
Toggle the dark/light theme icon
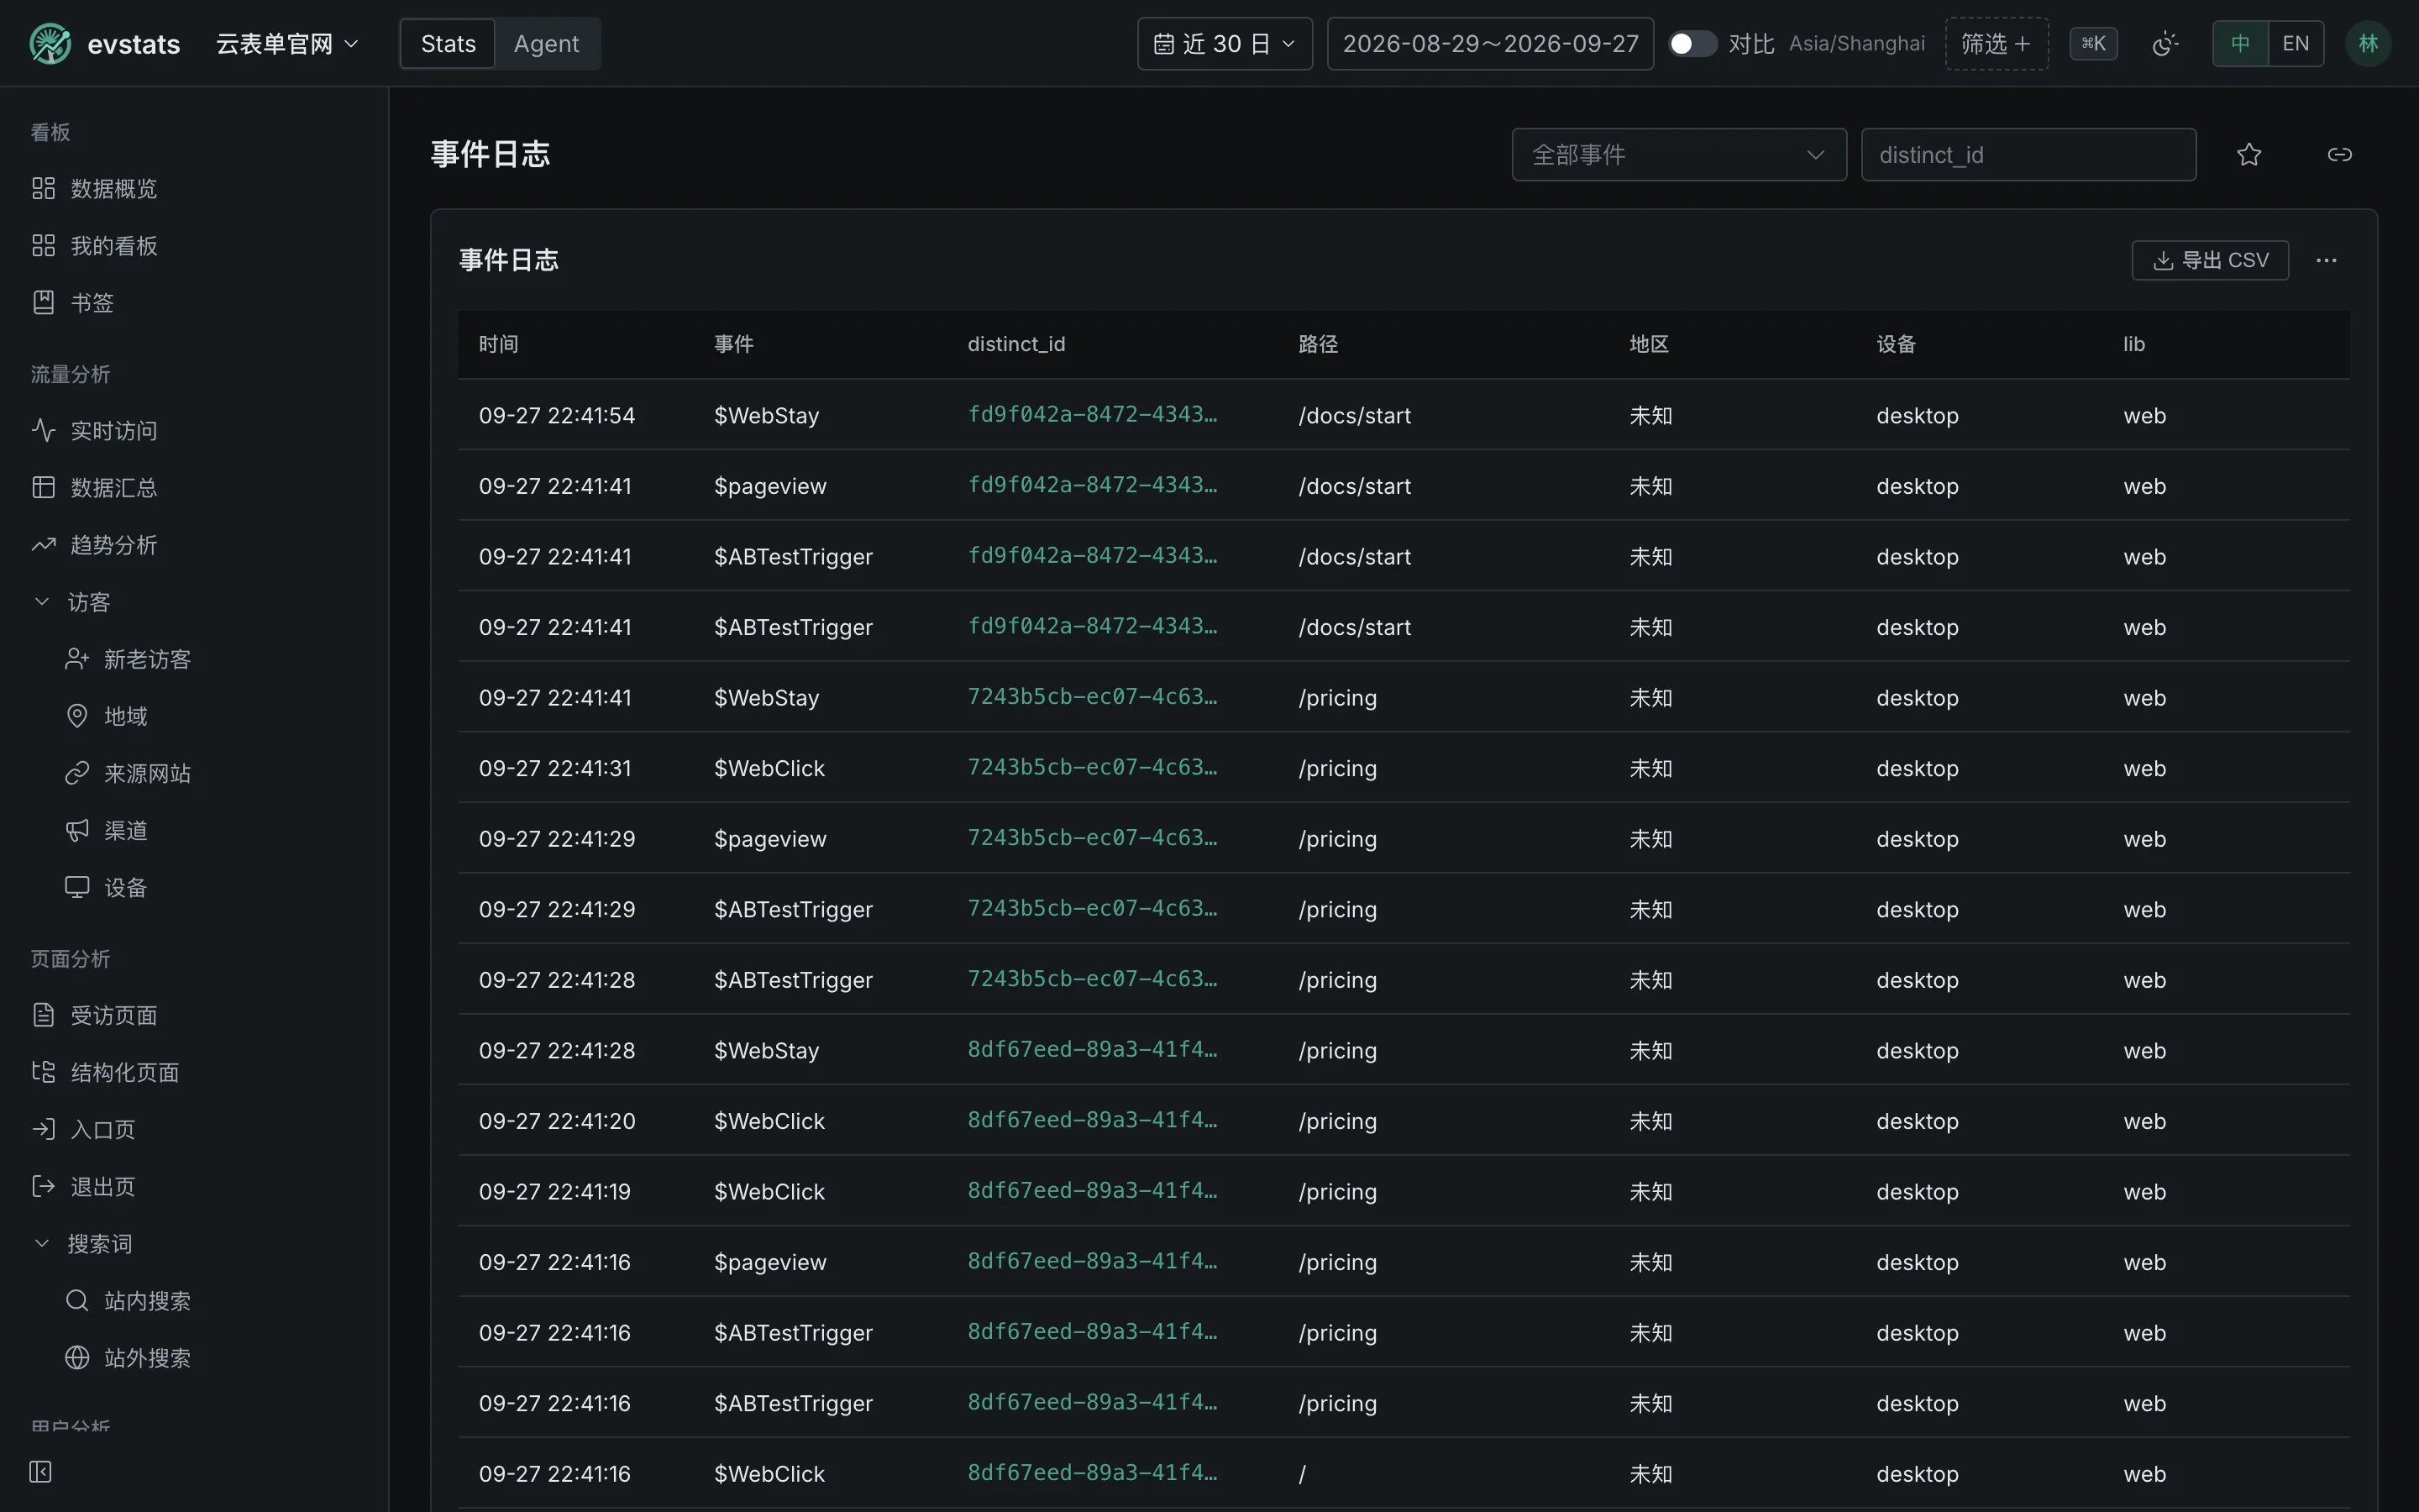(2165, 44)
